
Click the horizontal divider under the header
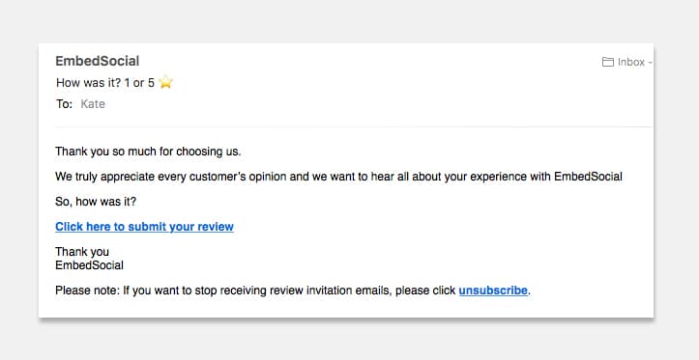[x=354, y=127]
